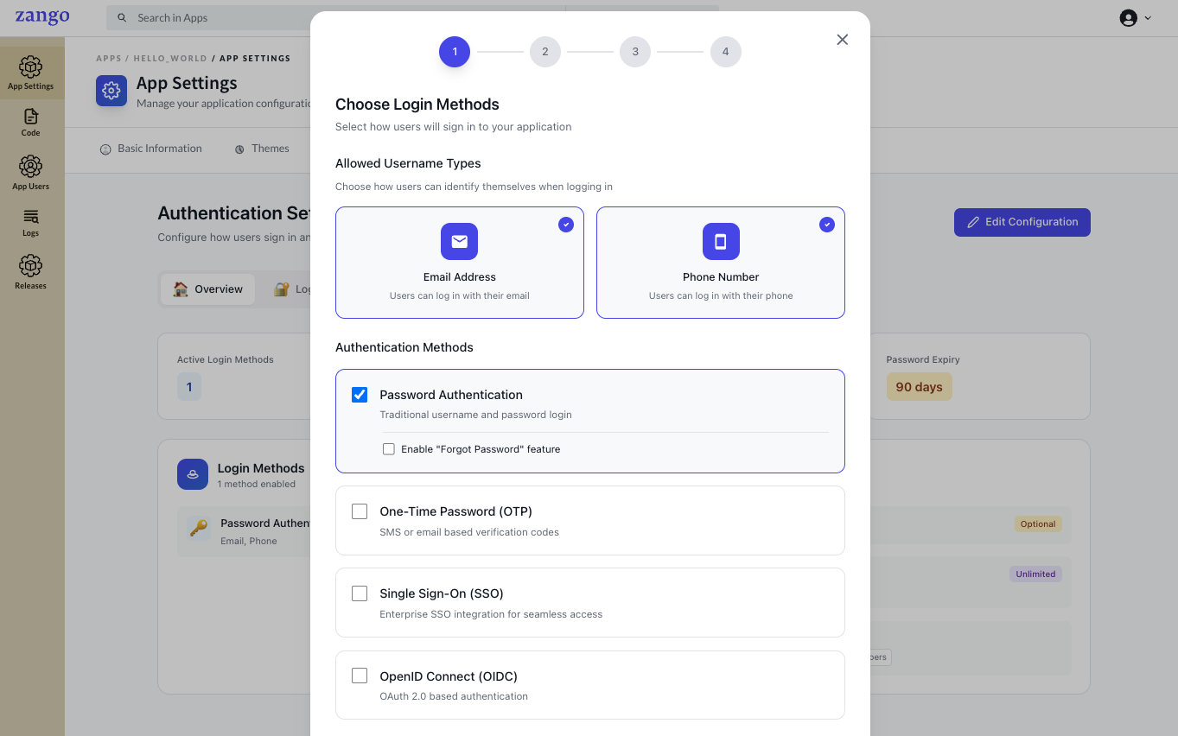This screenshot has height=736, width=1178.
Task: Click the App Settings gear header icon
Action: tap(111, 91)
